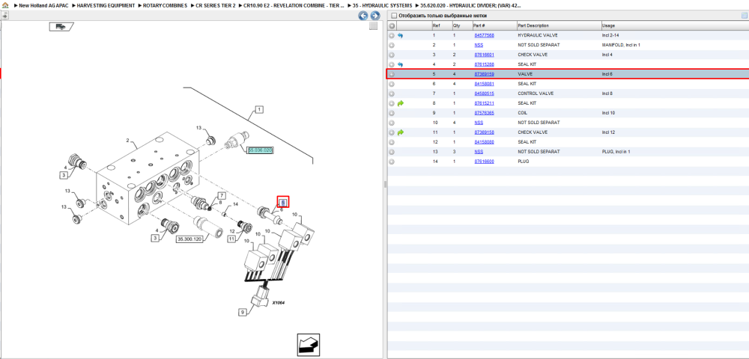Open part number 84580515 link
This screenshot has width=749, height=359.
point(484,93)
